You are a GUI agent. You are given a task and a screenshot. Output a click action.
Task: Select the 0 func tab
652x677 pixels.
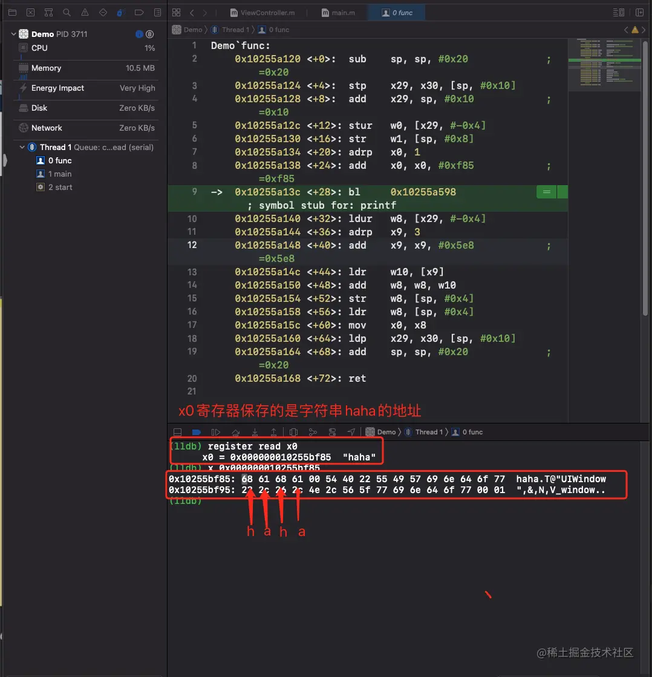[x=397, y=13]
